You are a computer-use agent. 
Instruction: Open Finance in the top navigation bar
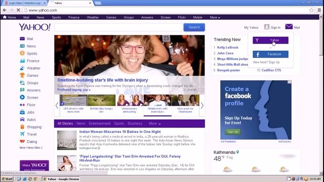pyautogui.click(x=74, y=17)
